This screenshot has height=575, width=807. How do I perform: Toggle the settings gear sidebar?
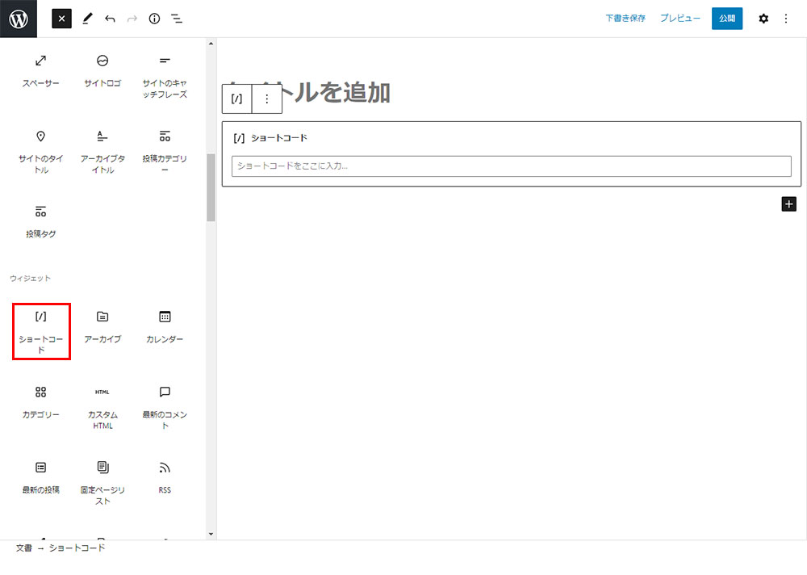point(763,19)
